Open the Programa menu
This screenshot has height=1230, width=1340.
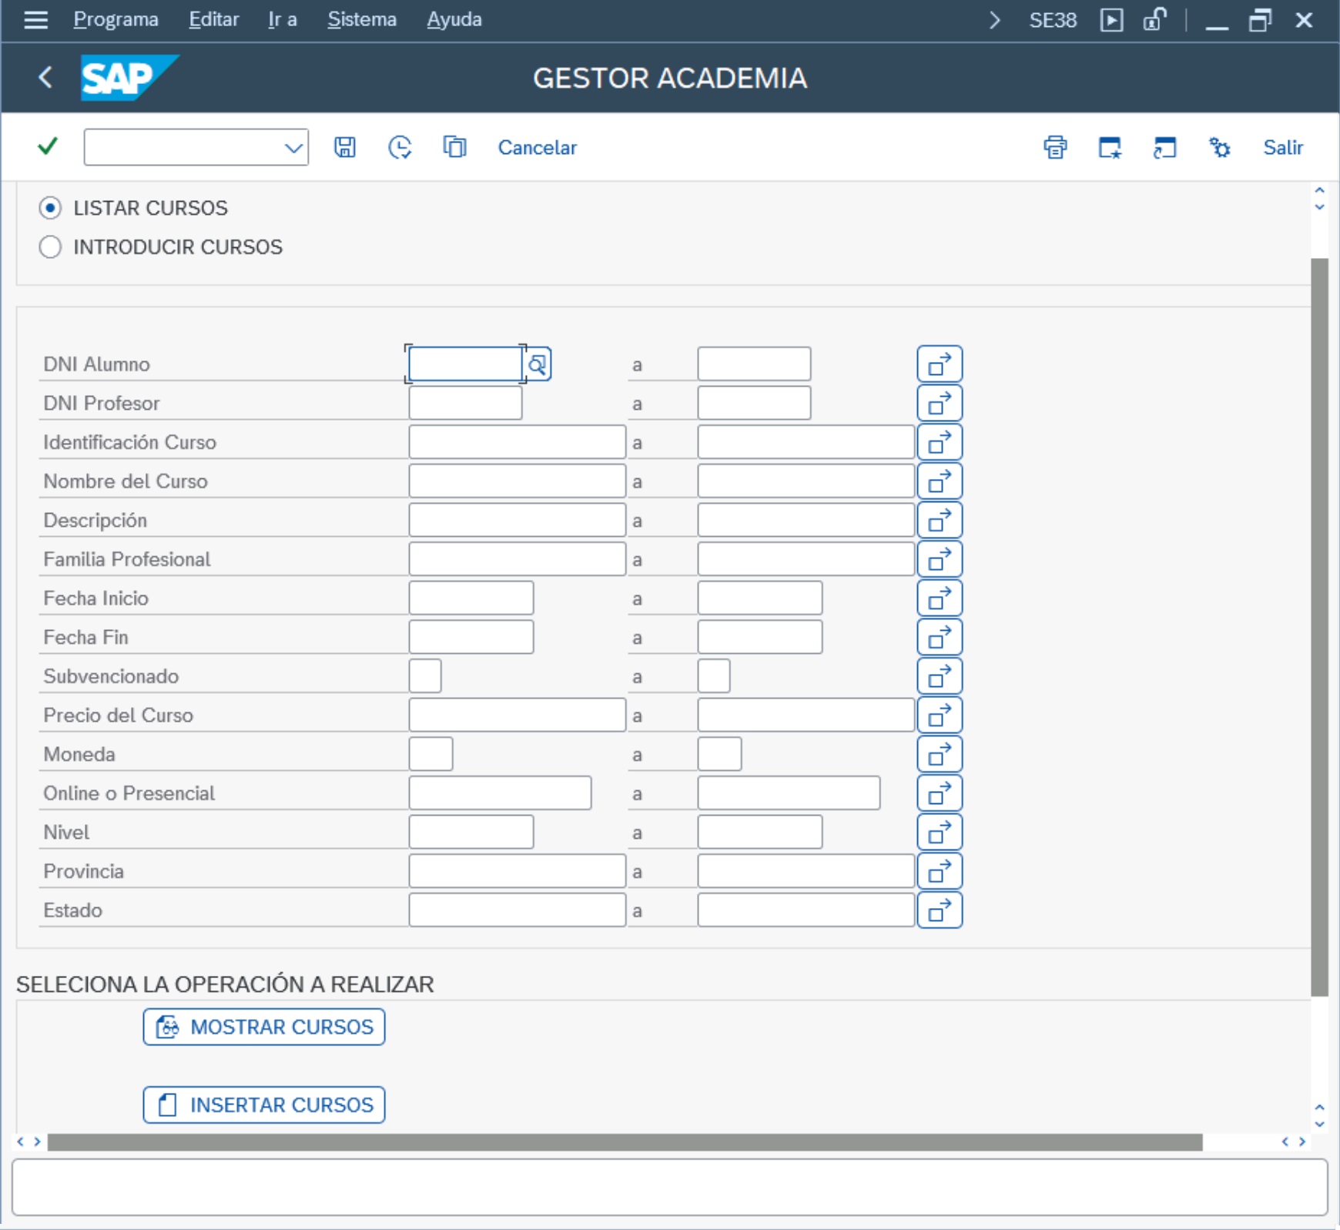coord(116,19)
